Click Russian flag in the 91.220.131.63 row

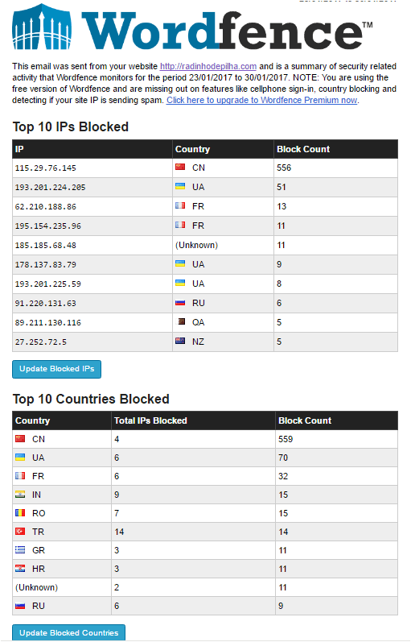point(180,303)
